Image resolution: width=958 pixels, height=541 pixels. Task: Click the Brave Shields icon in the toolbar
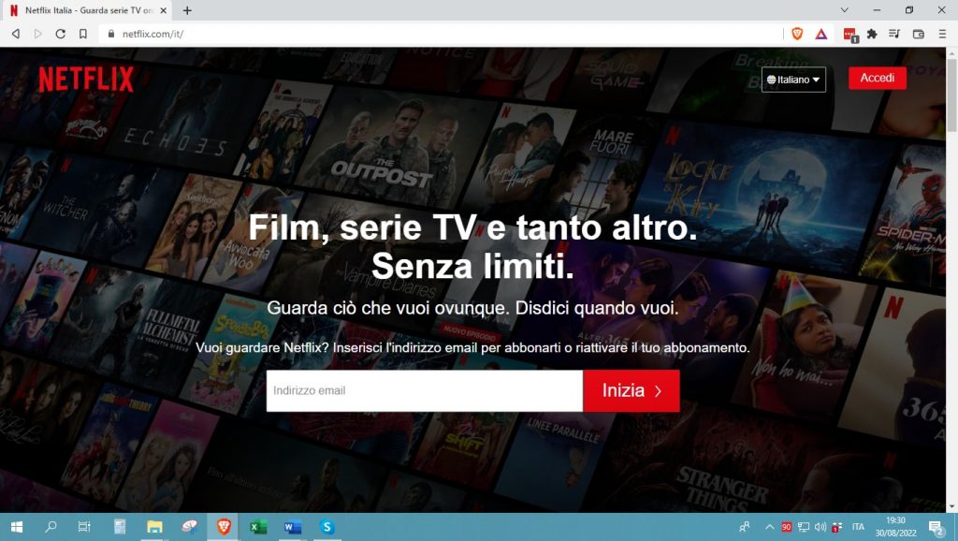pyautogui.click(x=798, y=34)
